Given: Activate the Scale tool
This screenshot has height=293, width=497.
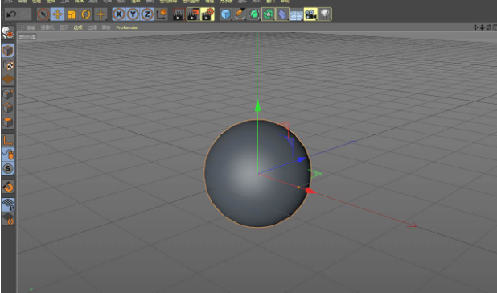Looking at the screenshot, I should point(72,14).
